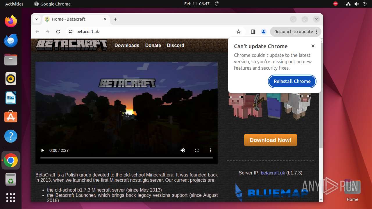The width and height of the screenshot is (372, 209).
Task: Open Downloads in site navigation
Action: point(127,45)
